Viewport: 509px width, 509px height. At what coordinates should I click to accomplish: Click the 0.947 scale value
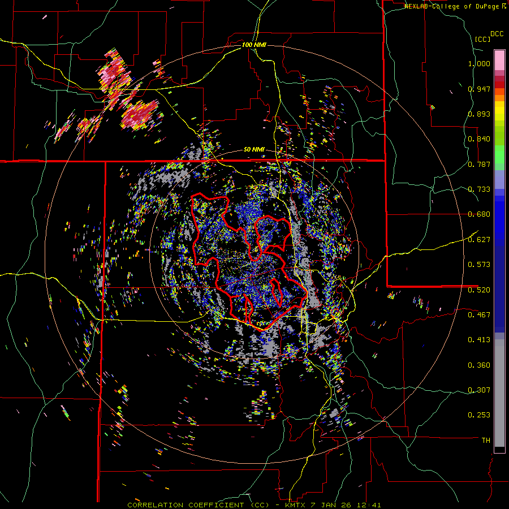coord(479,89)
